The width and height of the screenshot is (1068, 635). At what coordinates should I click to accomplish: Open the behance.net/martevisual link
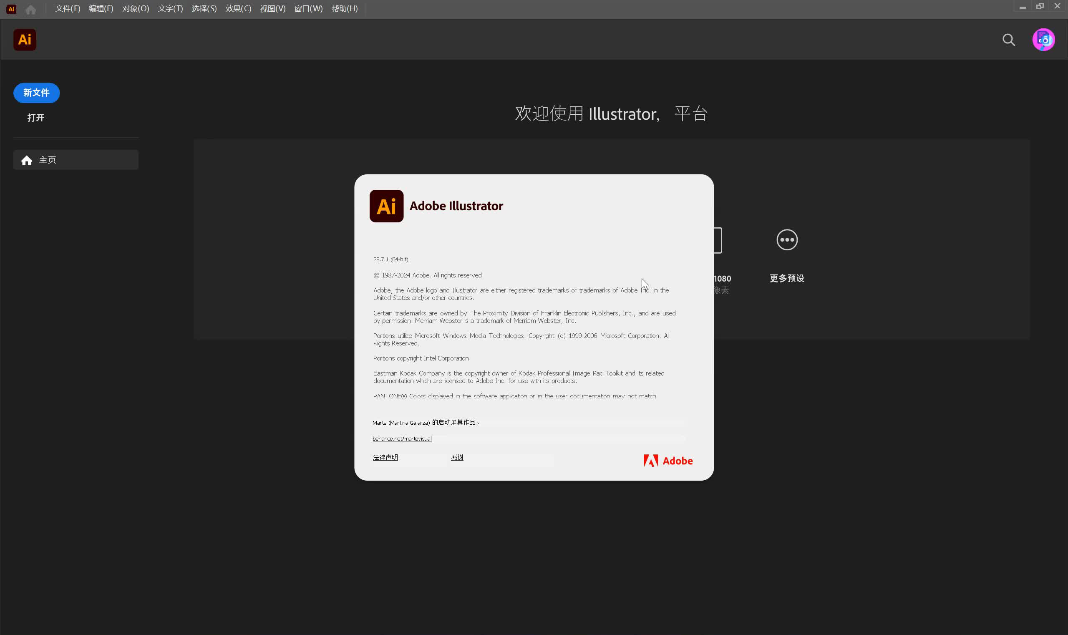click(402, 438)
